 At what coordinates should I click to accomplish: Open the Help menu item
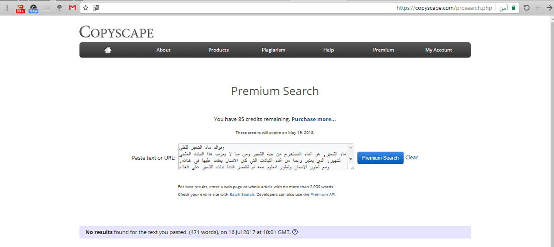[328, 50]
